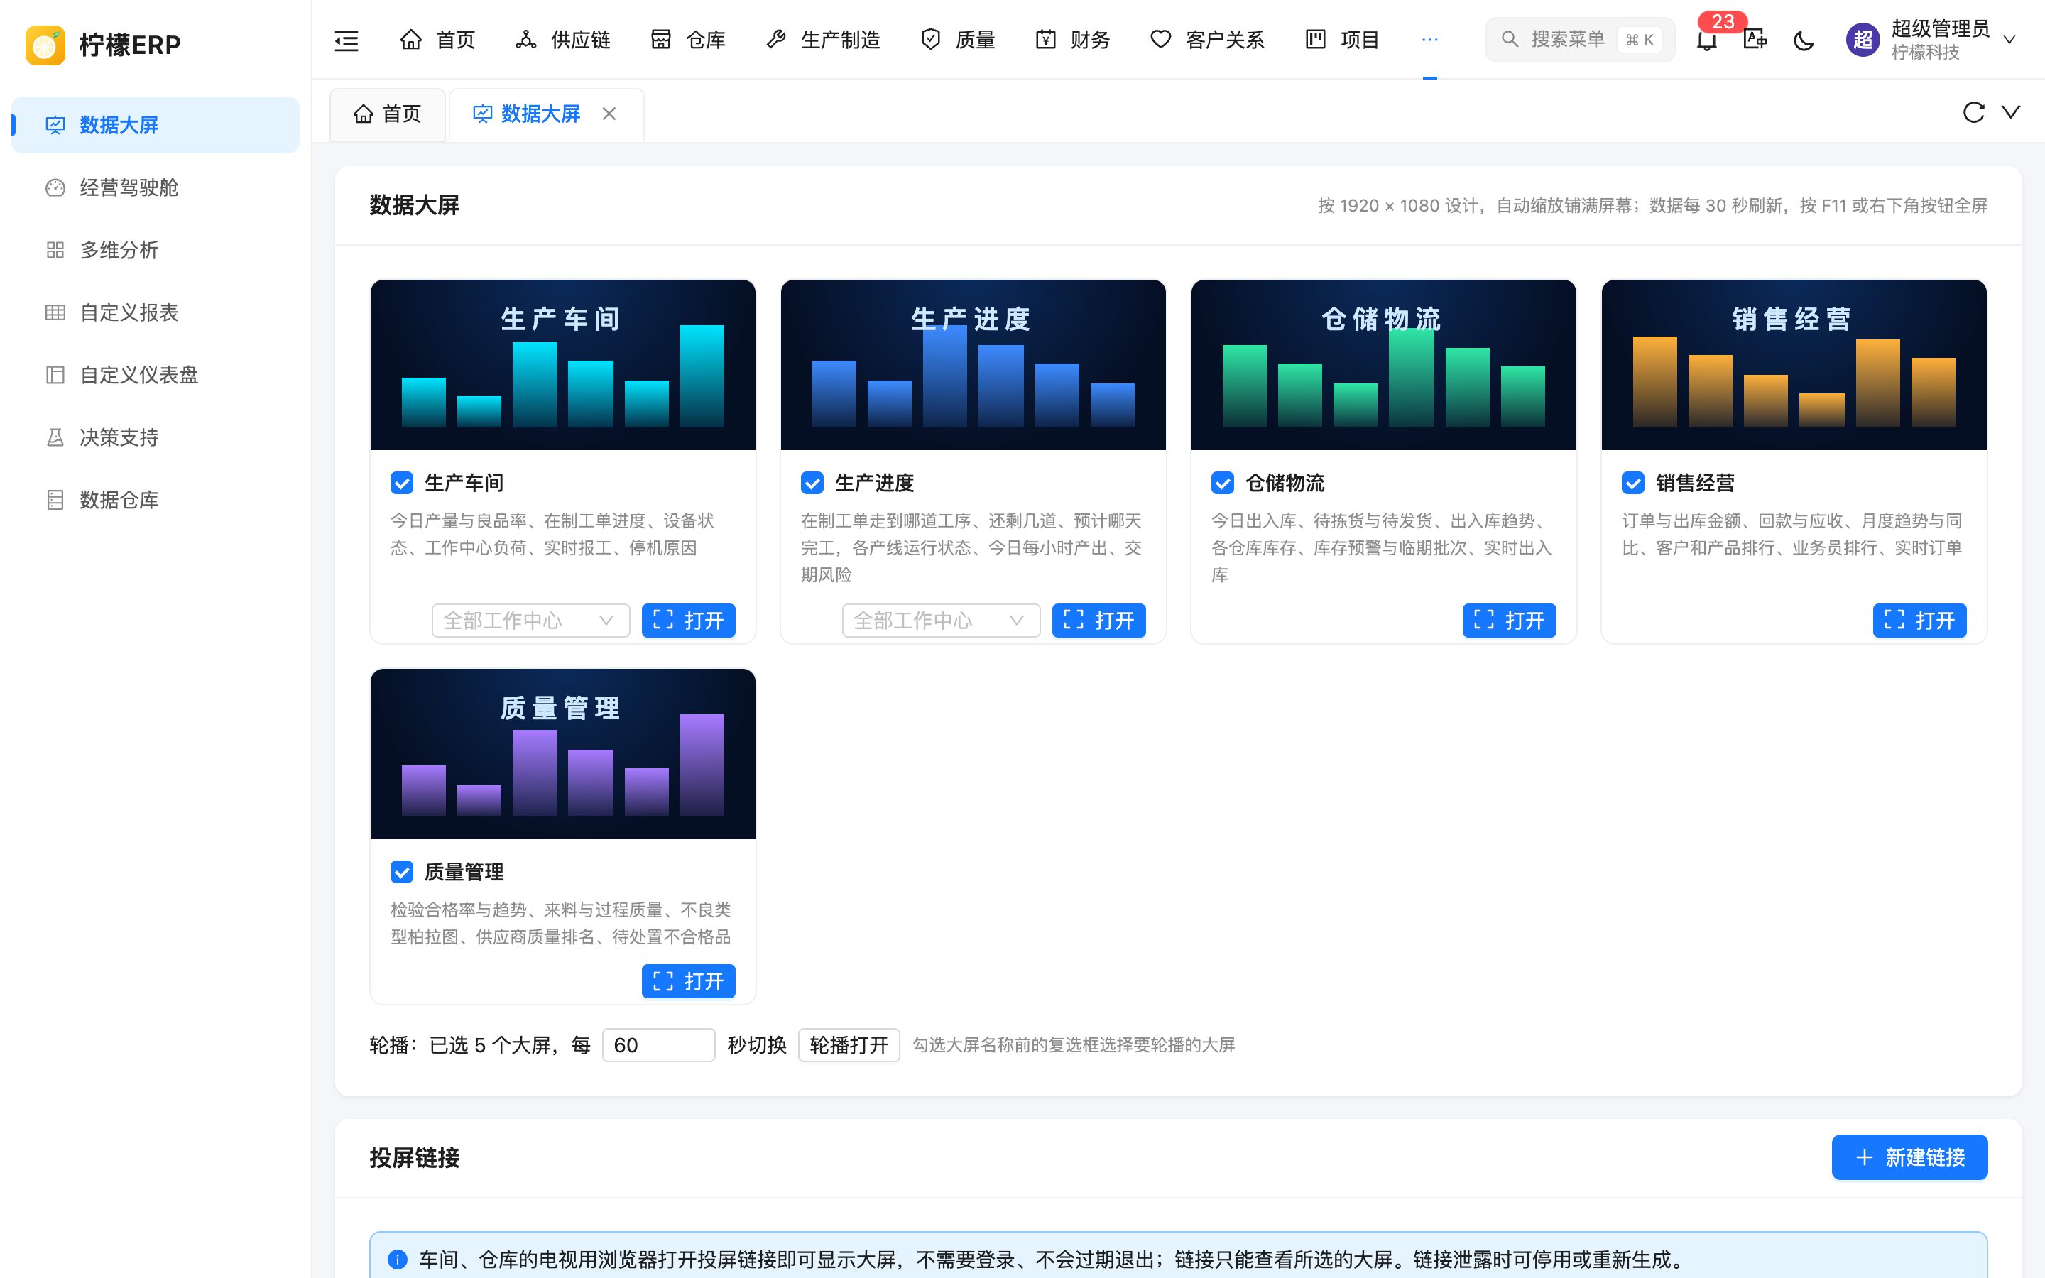Click the 搜索菜单 search box
Image resolution: width=2045 pixels, height=1278 pixels.
(1579, 40)
